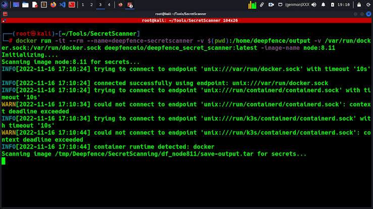This screenshot has height=209, width=373.
Task: Click the terminal grouping icon in red titlebar
Action: (4, 21)
